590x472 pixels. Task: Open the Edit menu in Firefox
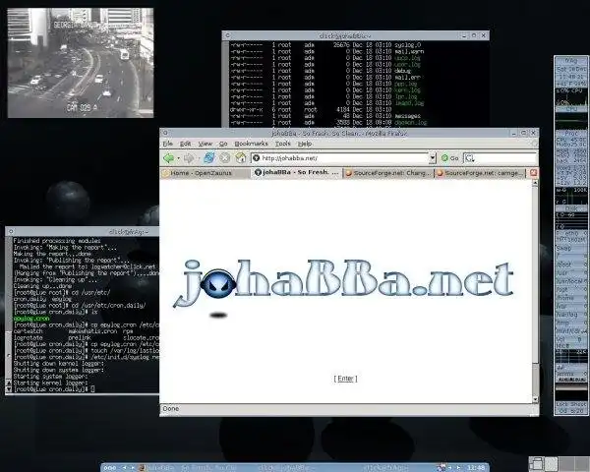coord(185,144)
